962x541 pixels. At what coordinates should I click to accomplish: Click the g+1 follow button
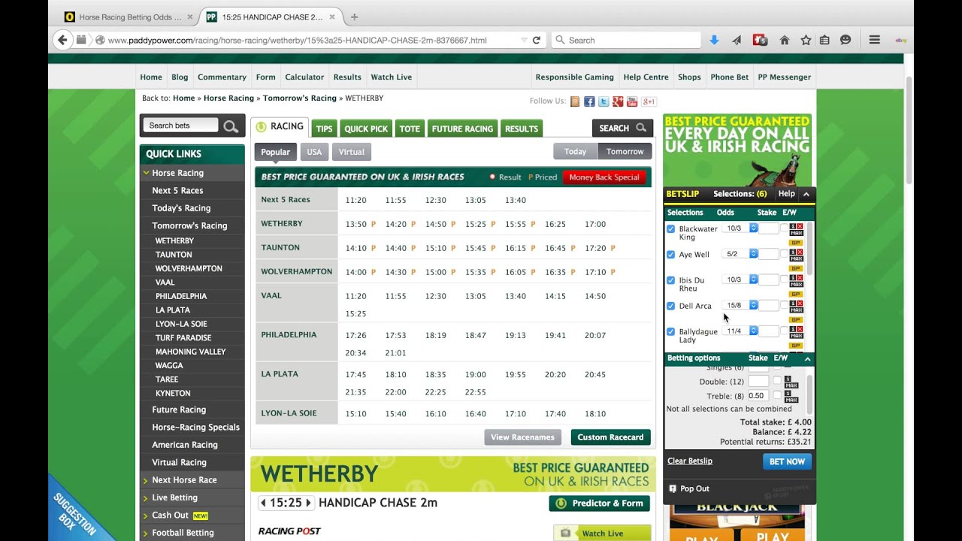649,101
